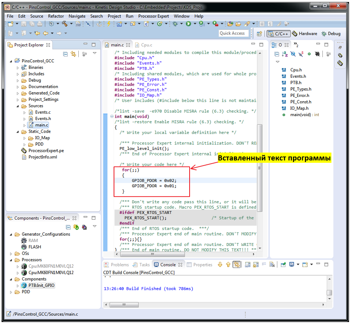
Task: Toggle Hide Inactive Elements icon in Outline
Action: (317, 54)
